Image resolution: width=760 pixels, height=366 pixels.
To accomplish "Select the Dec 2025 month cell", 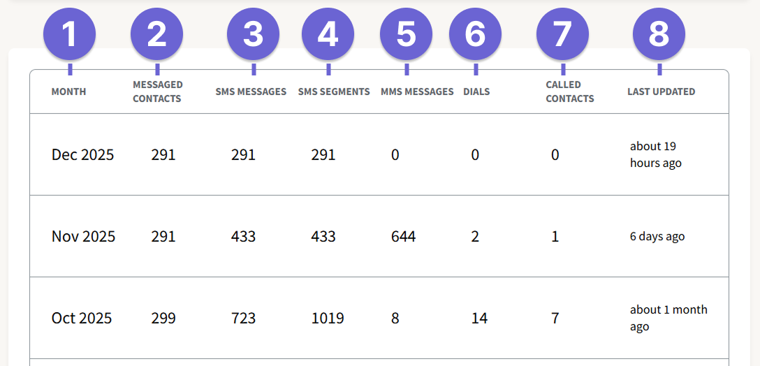I will click(82, 154).
